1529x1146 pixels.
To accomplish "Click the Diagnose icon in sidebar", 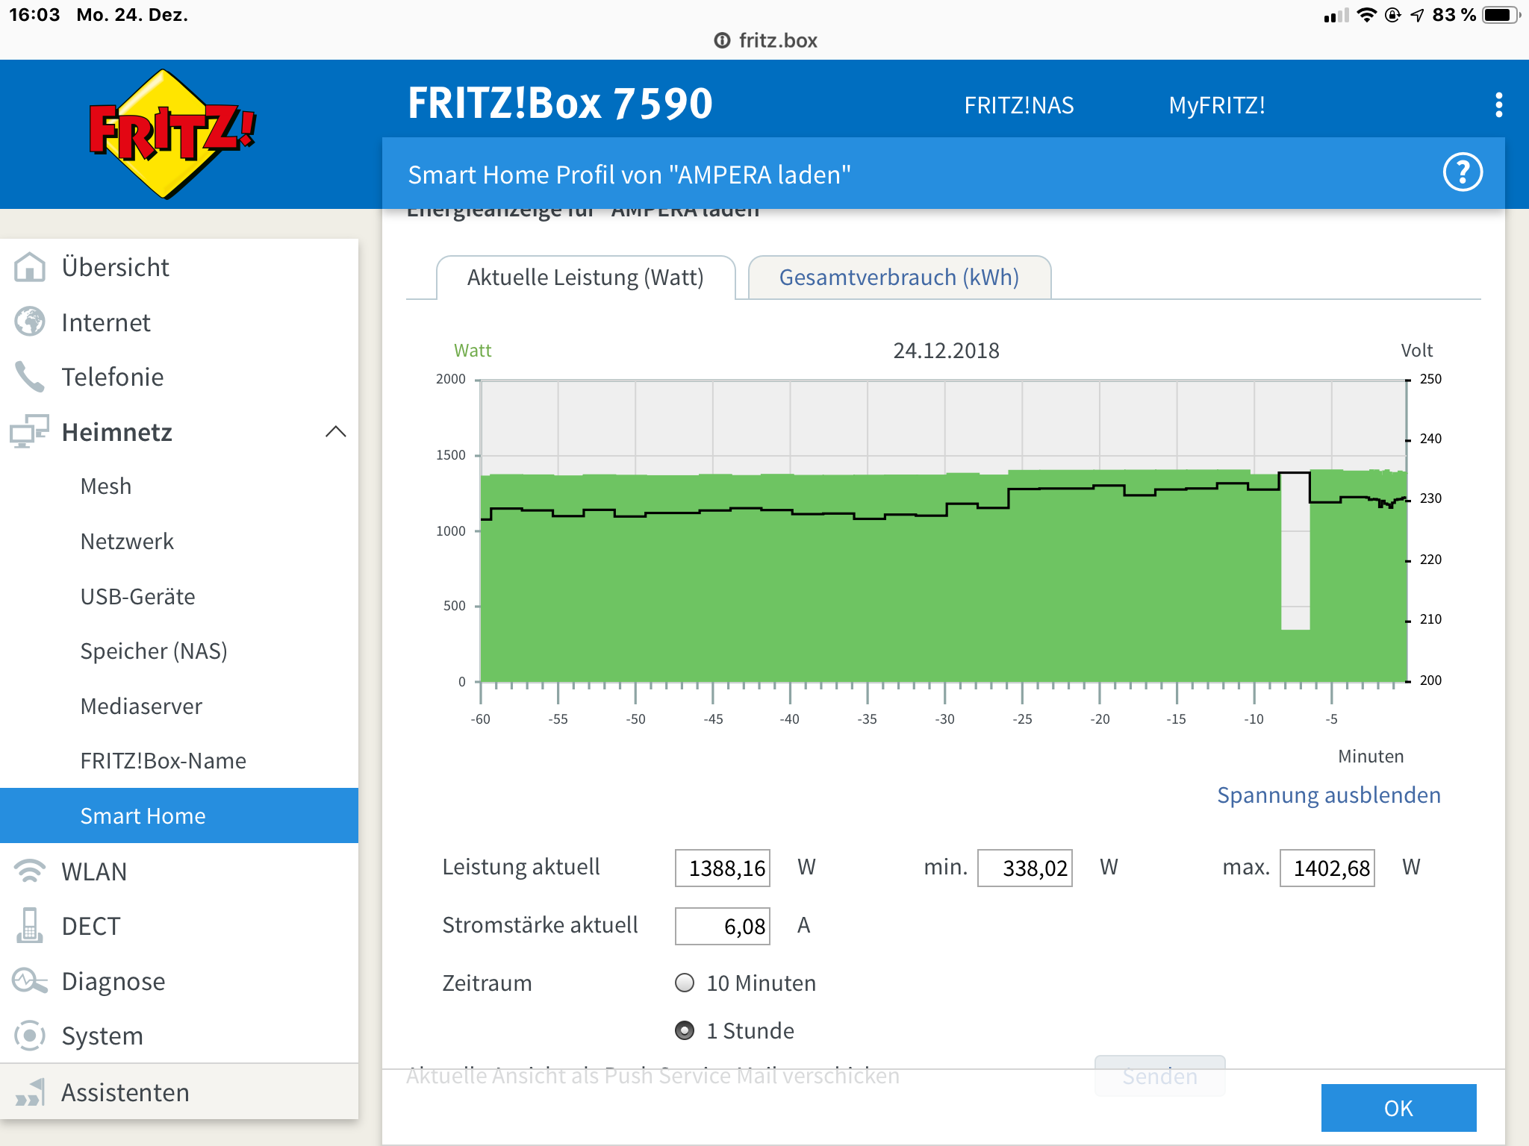I will pos(30,981).
